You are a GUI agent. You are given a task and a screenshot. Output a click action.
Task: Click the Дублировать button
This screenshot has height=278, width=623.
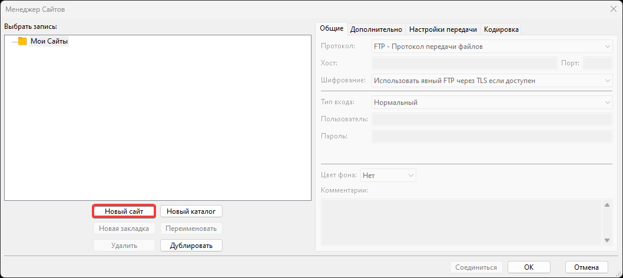click(x=191, y=246)
